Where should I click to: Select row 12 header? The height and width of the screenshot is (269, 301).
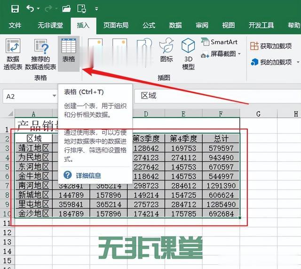tap(7, 233)
